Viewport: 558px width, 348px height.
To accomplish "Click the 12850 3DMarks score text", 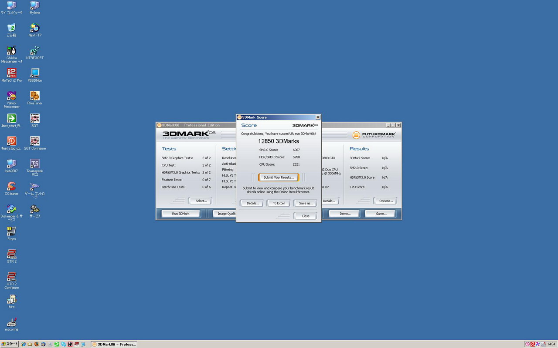I will [279, 141].
